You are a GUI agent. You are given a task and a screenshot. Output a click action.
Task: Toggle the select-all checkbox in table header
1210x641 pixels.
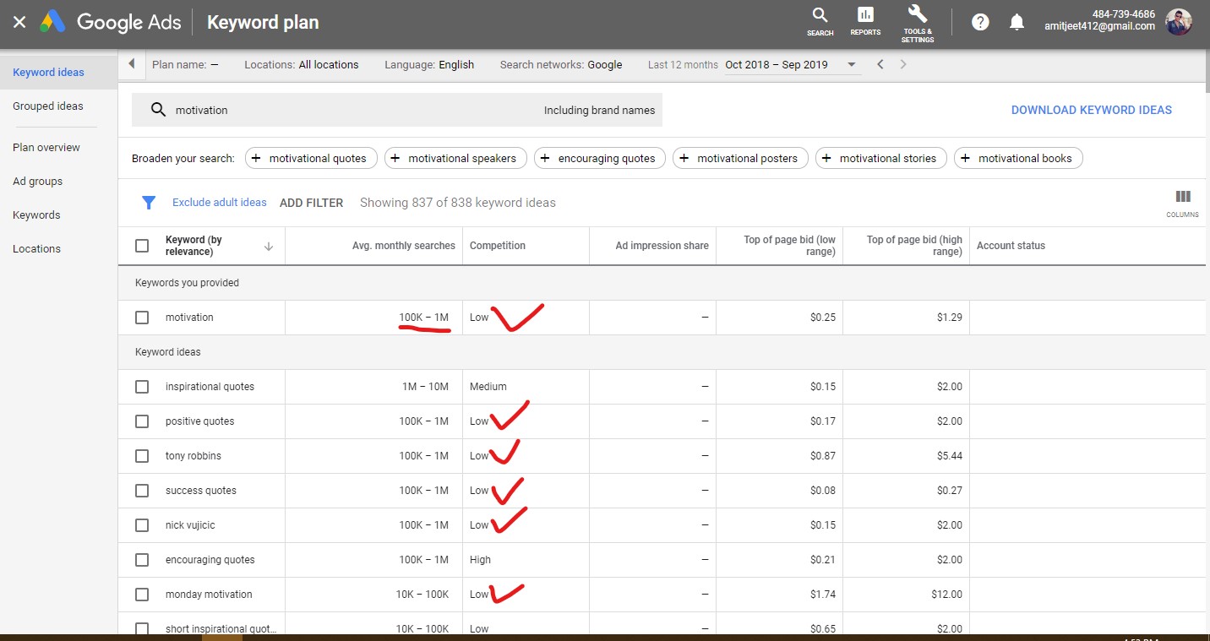(142, 246)
